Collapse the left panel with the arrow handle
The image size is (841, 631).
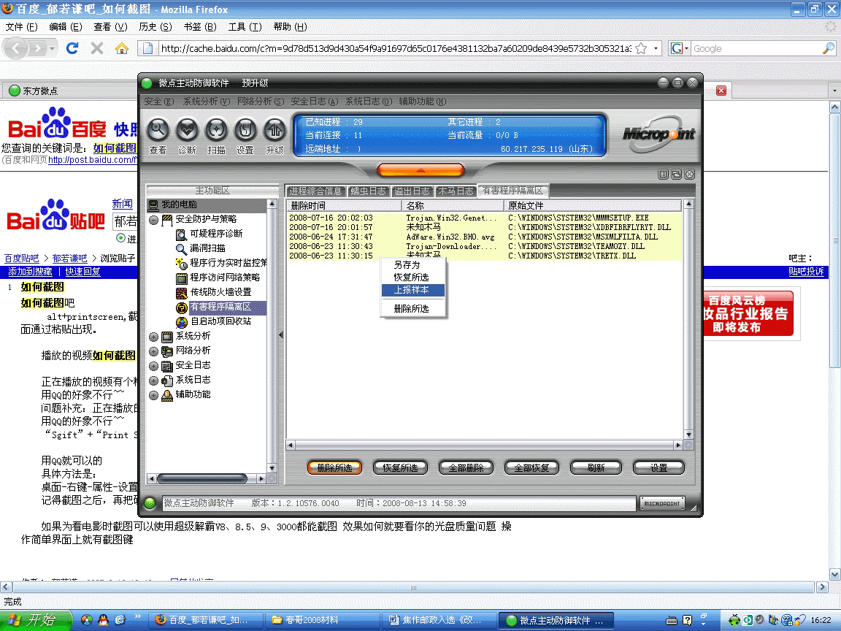[x=281, y=334]
